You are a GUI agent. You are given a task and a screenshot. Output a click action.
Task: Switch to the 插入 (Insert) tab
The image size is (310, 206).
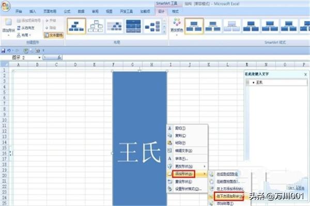33,11
